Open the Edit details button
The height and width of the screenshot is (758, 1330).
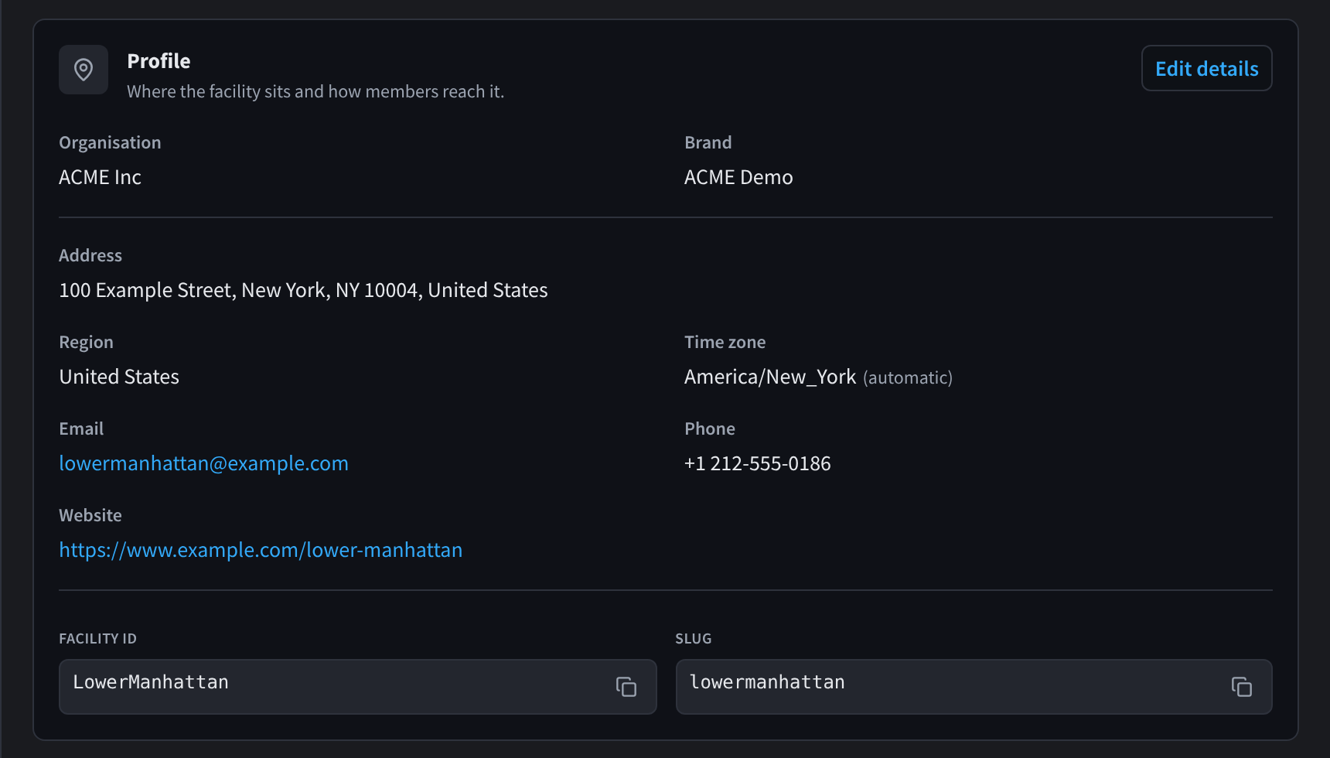1207,68
